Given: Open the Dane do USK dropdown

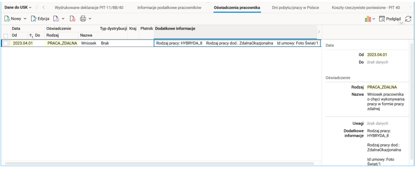Looking at the screenshot, I should click(x=18, y=7).
